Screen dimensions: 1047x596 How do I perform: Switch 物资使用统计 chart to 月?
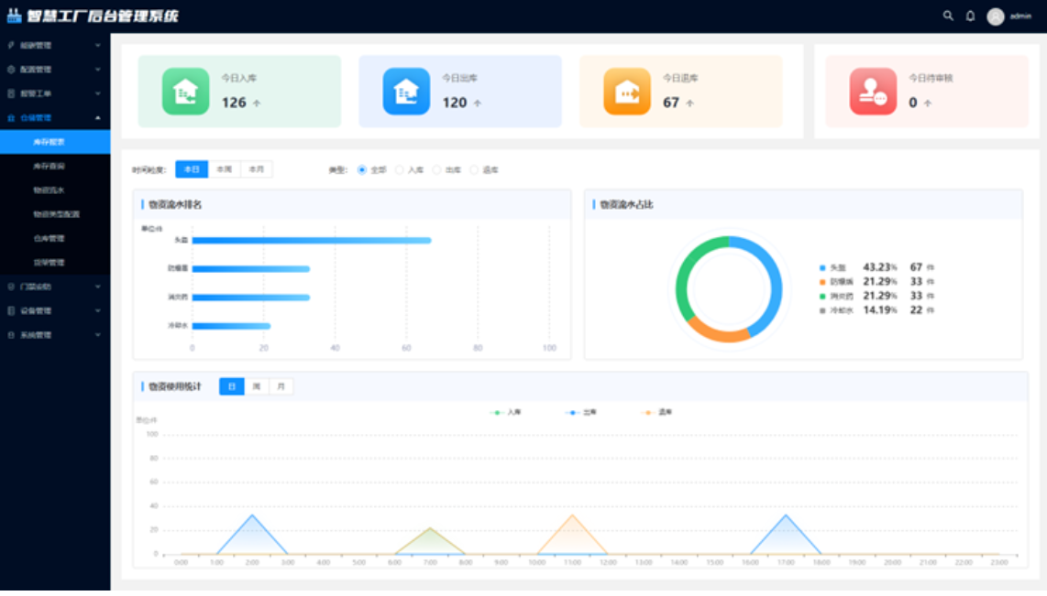281,387
